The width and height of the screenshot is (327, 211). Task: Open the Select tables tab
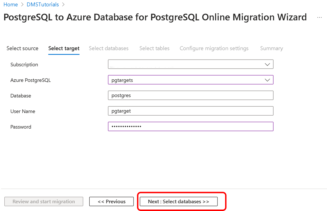click(x=155, y=48)
